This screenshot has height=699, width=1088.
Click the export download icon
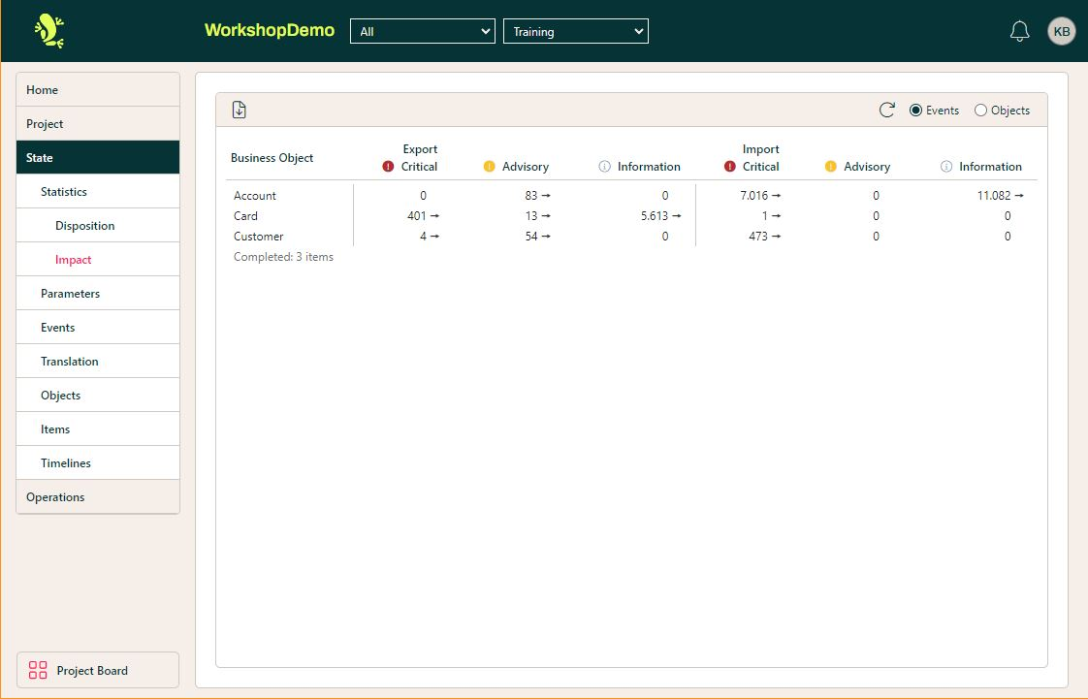click(240, 111)
